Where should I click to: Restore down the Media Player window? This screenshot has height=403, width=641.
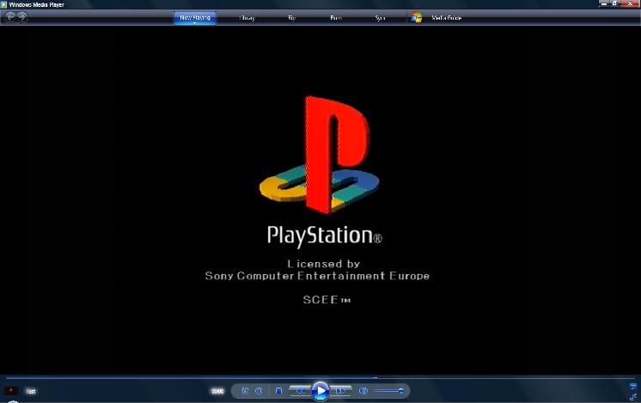tap(615, 3)
